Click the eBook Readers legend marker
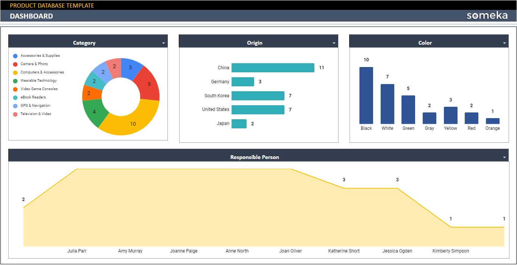 pyautogui.click(x=15, y=97)
